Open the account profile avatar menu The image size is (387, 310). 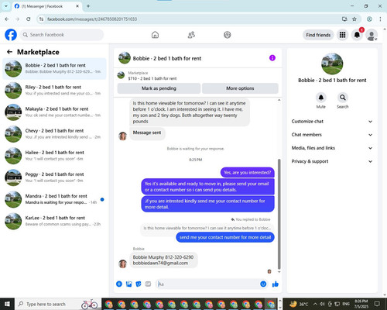coord(372,35)
